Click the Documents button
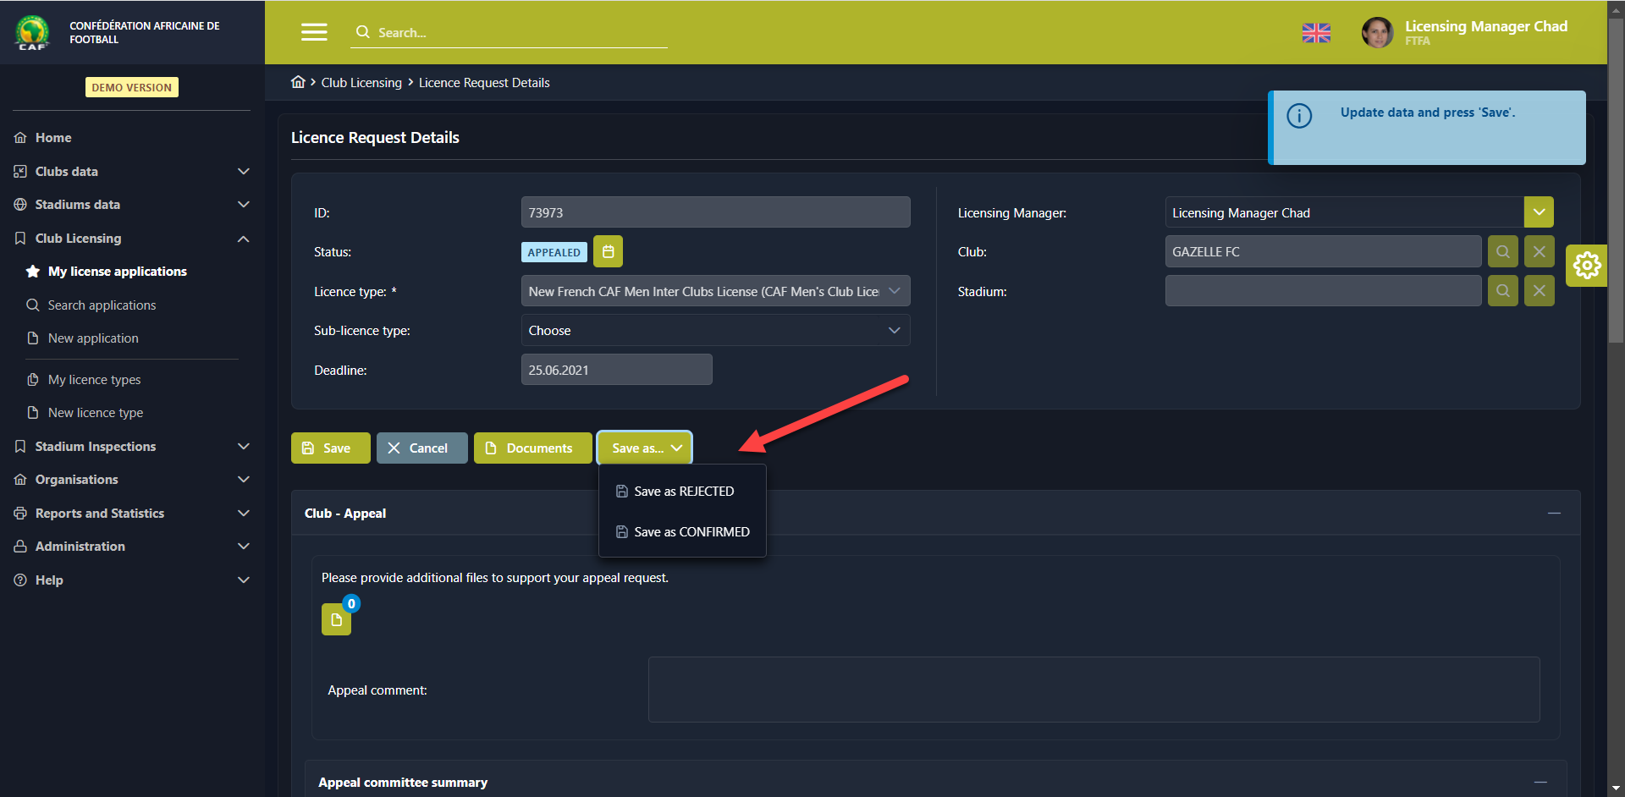This screenshot has height=797, width=1625. coord(532,448)
